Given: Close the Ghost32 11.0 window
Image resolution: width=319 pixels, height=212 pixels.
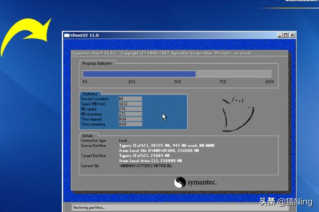Looking at the screenshot, I should (292, 36).
